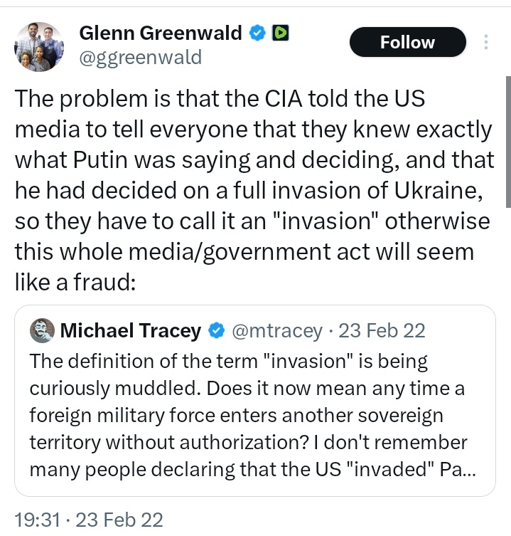
Task: Click Glenn Greenwald's blue verified badge
Action: (257, 33)
